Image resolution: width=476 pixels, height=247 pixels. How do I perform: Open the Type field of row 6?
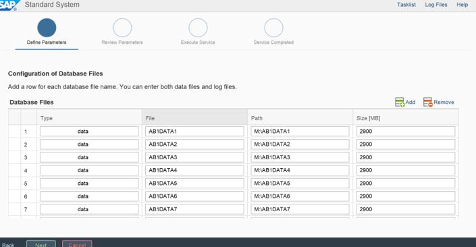[89, 196]
